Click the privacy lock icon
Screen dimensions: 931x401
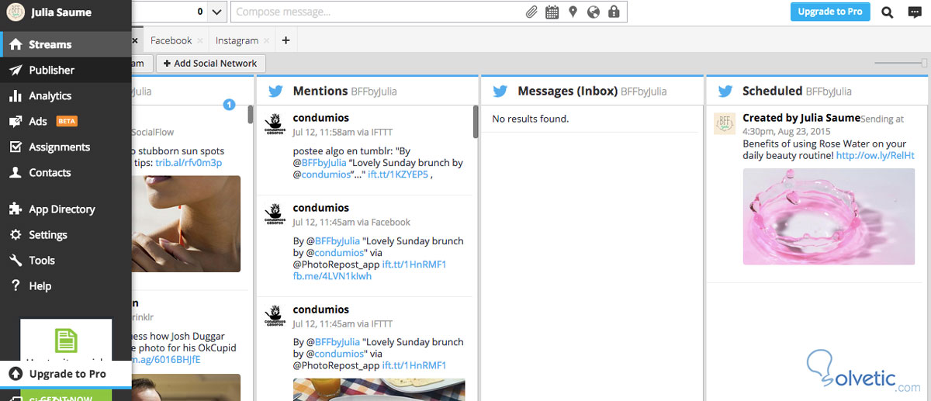point(614,12)
